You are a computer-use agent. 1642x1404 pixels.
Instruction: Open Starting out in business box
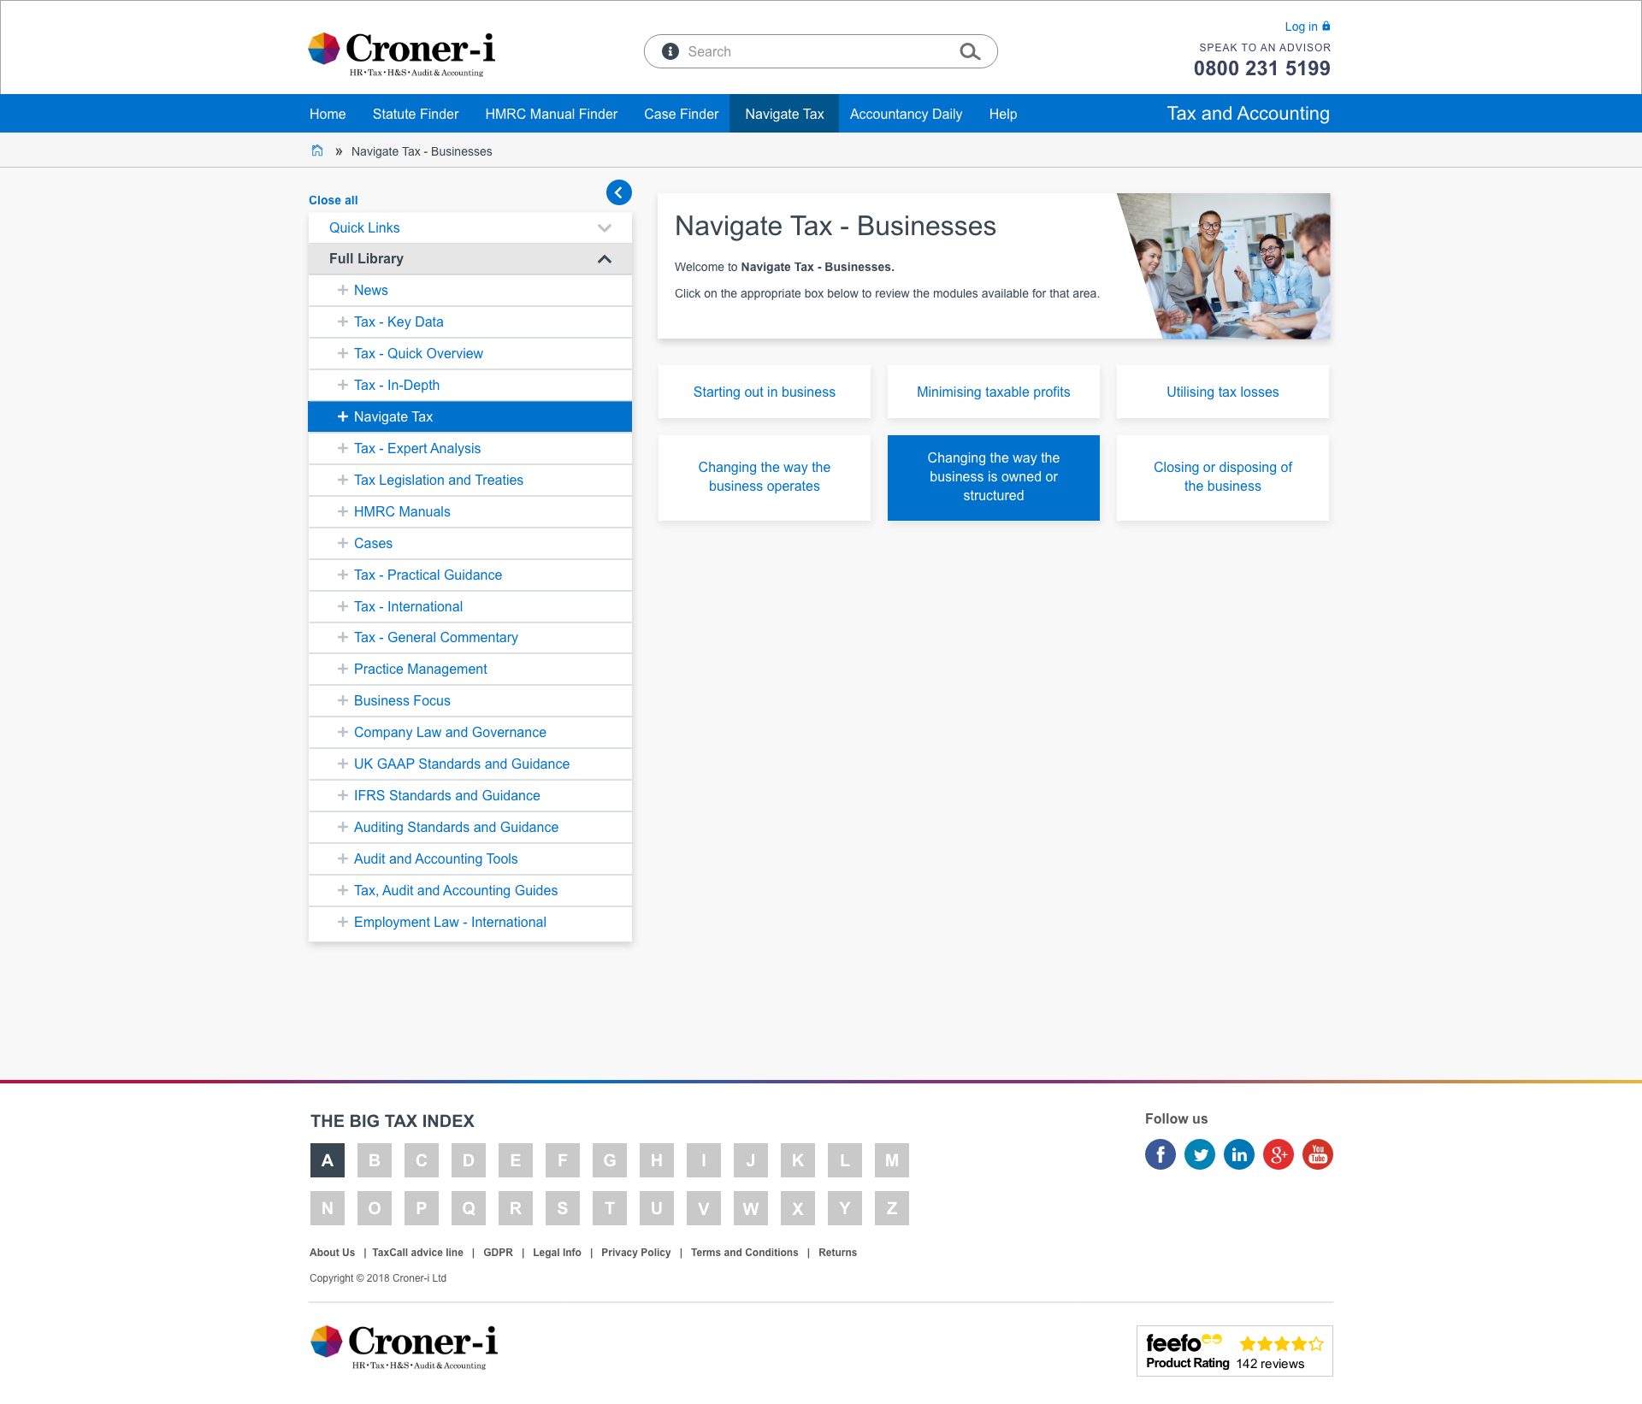coord(764,392)
